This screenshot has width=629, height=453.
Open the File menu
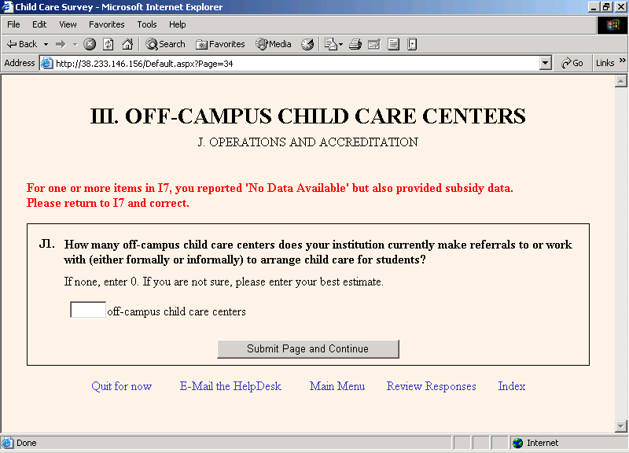13,24
